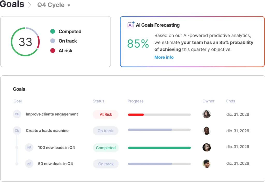265x182 pixels.
Task: Click the Ob badge for Create a leads machine
Action: pos(17,131)
